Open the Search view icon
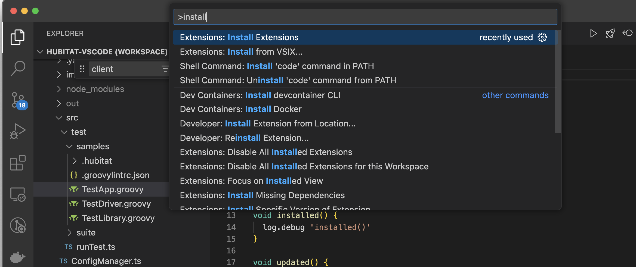636x267 pixels. [x=18, y=68]
